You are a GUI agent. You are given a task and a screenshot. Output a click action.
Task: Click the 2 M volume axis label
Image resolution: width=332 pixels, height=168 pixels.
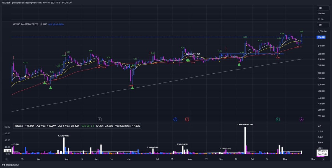tap(320, 126)
